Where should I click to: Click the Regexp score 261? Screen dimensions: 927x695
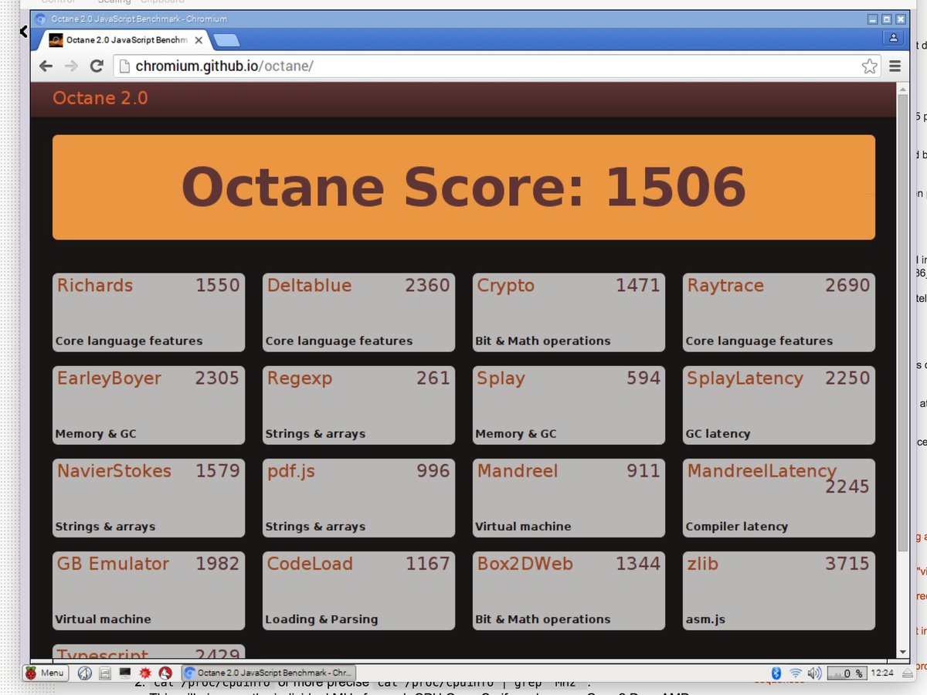433,378
